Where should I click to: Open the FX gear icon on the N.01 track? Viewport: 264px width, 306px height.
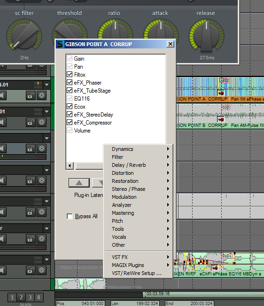pyautogui.click(x=41, y=95)
